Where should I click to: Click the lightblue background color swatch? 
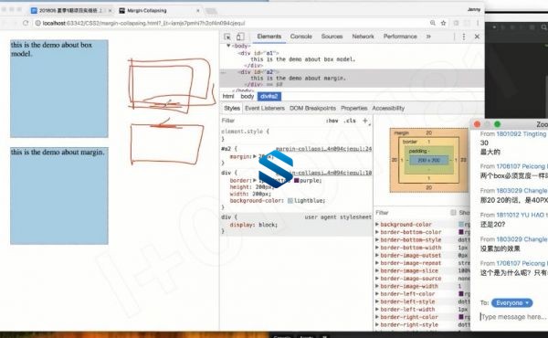[290, 201]
